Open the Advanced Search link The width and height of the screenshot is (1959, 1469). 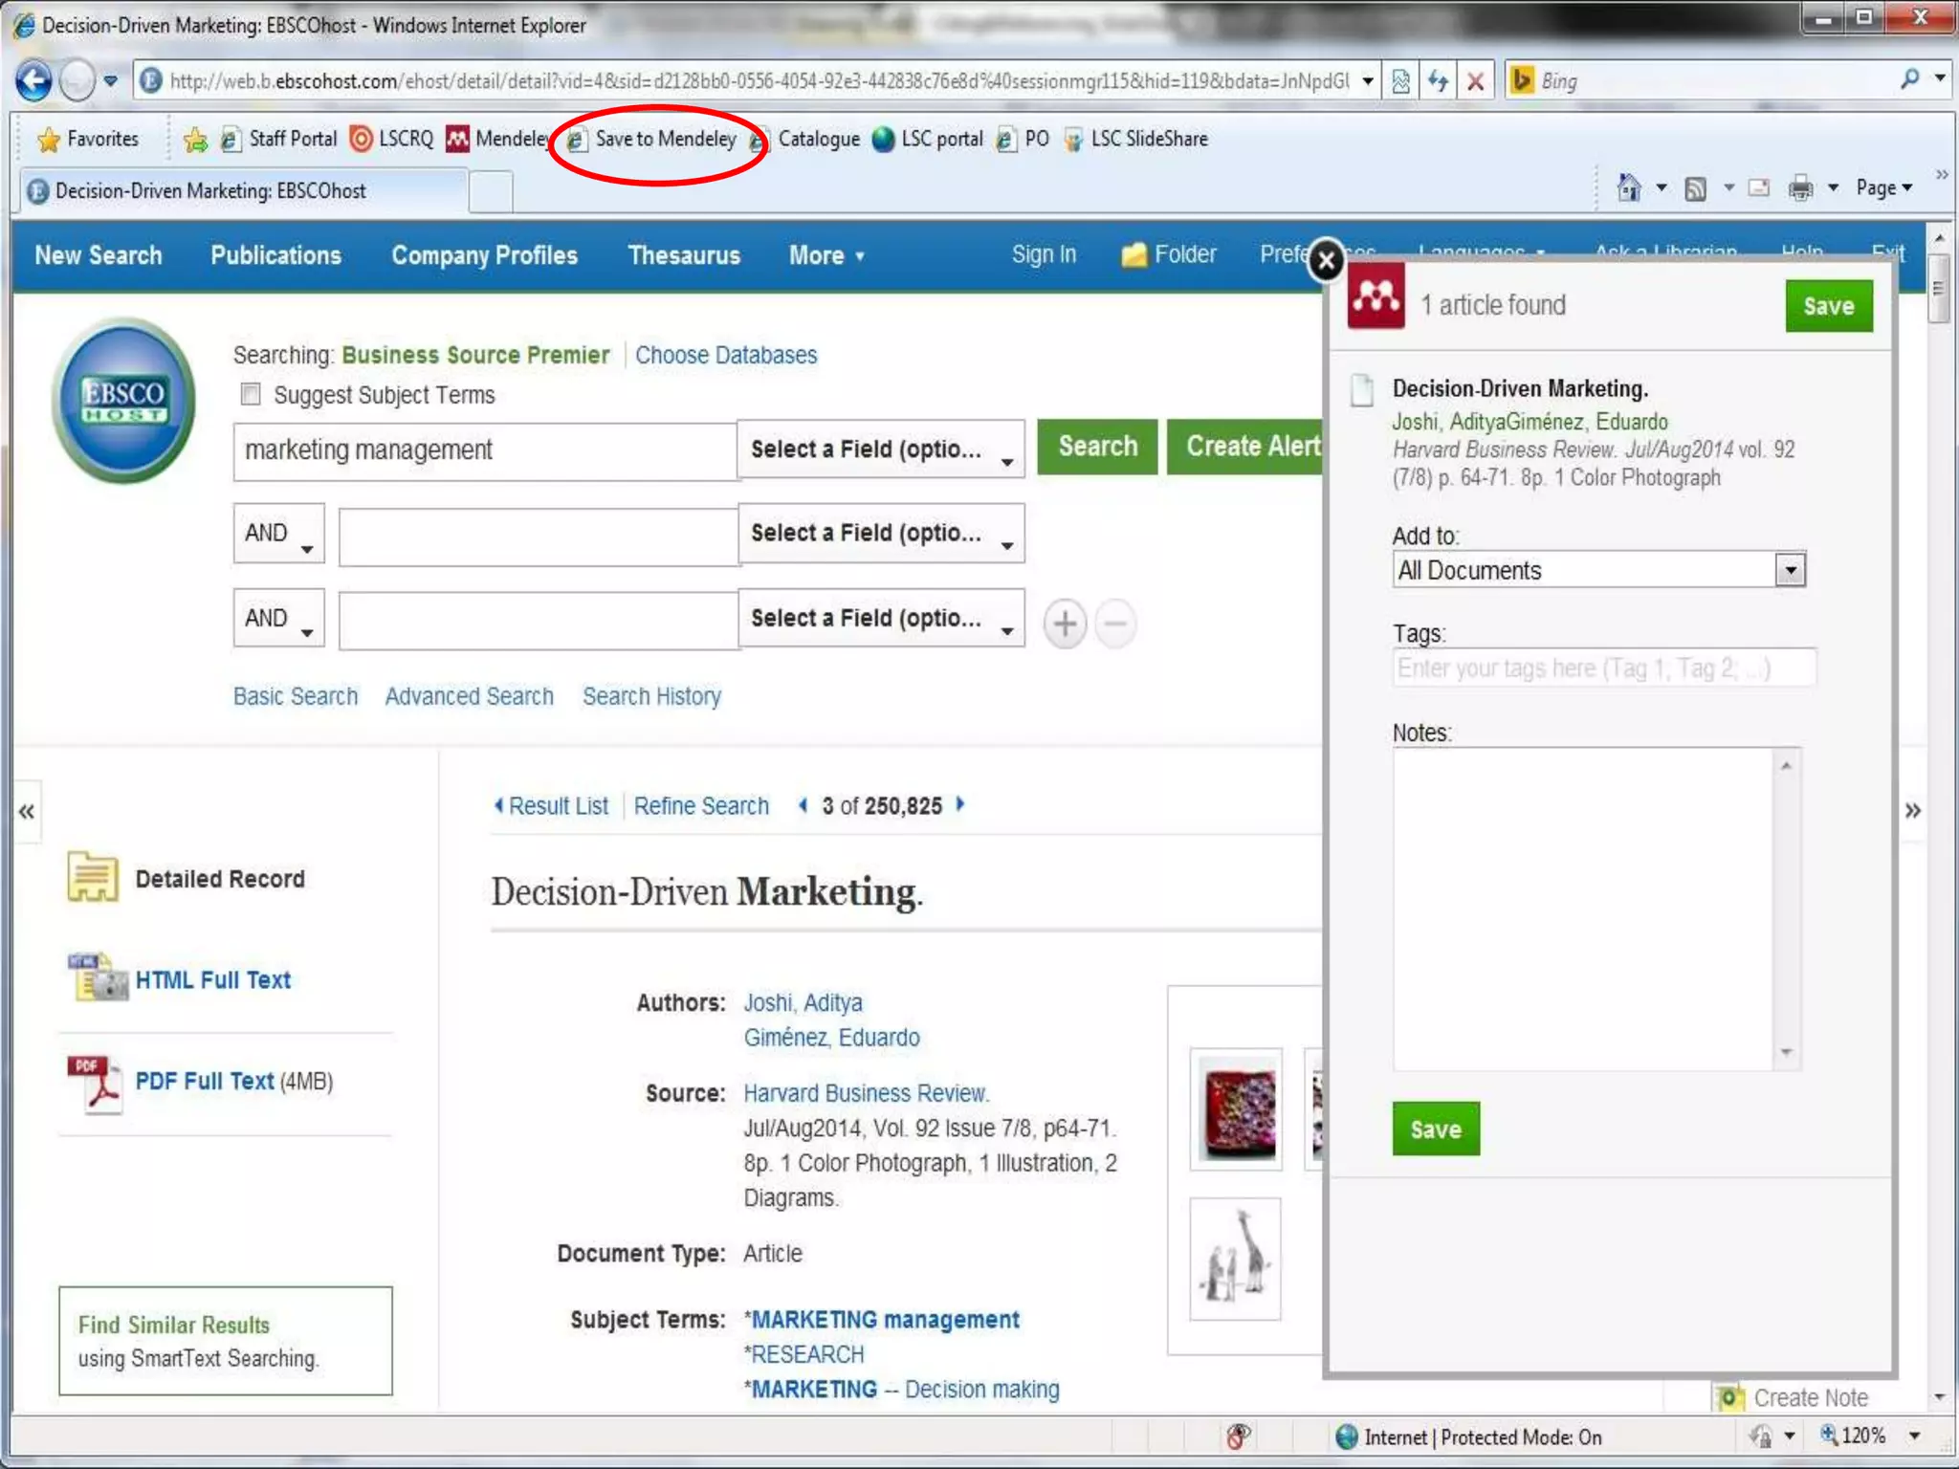469,696
